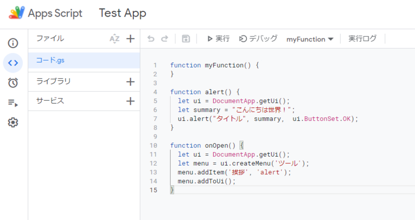Sort files alphabetically with AZ icon
This screenshot has height=220, width=415.
pyautogui.click(x=114, y=38)
